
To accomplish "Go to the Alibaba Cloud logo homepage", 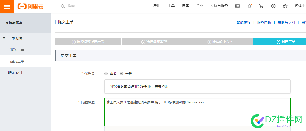I will [x=30, y=7].
